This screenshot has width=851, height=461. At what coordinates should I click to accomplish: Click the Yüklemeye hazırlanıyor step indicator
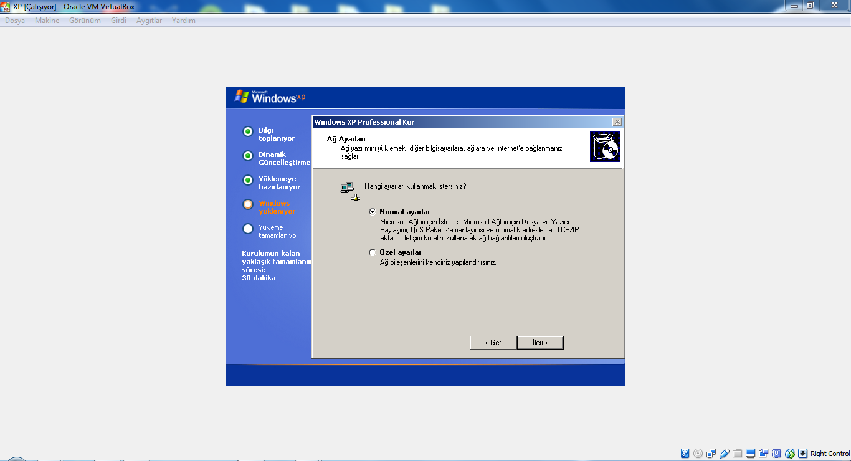tap(248, 180)
